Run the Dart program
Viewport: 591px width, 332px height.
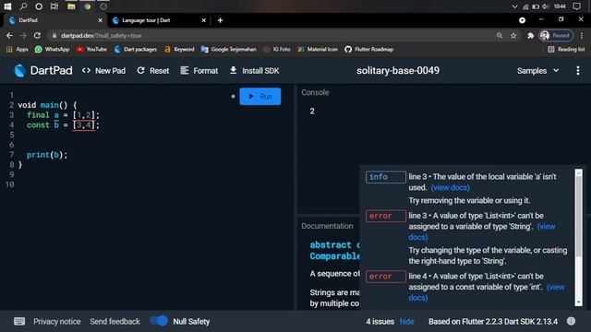(x=260, y=96)
